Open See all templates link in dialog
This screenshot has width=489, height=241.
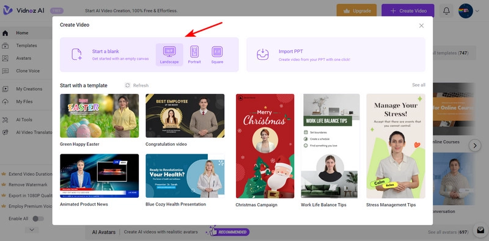coord(419,85)
